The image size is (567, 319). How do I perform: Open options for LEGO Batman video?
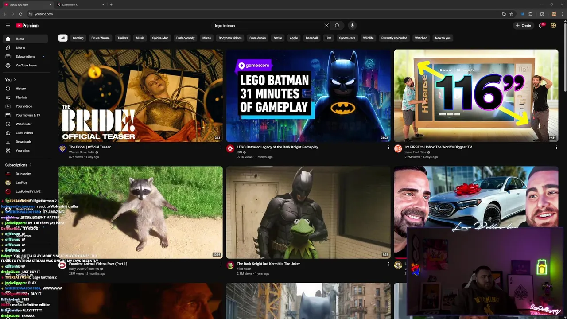pos(388,147)
